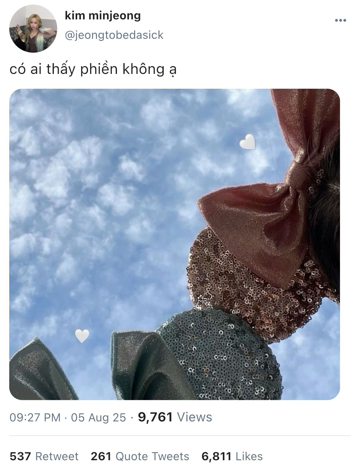Click the 09:27 PM timestamp
Viewport: 360px width, 475px height.
point(35,417)
